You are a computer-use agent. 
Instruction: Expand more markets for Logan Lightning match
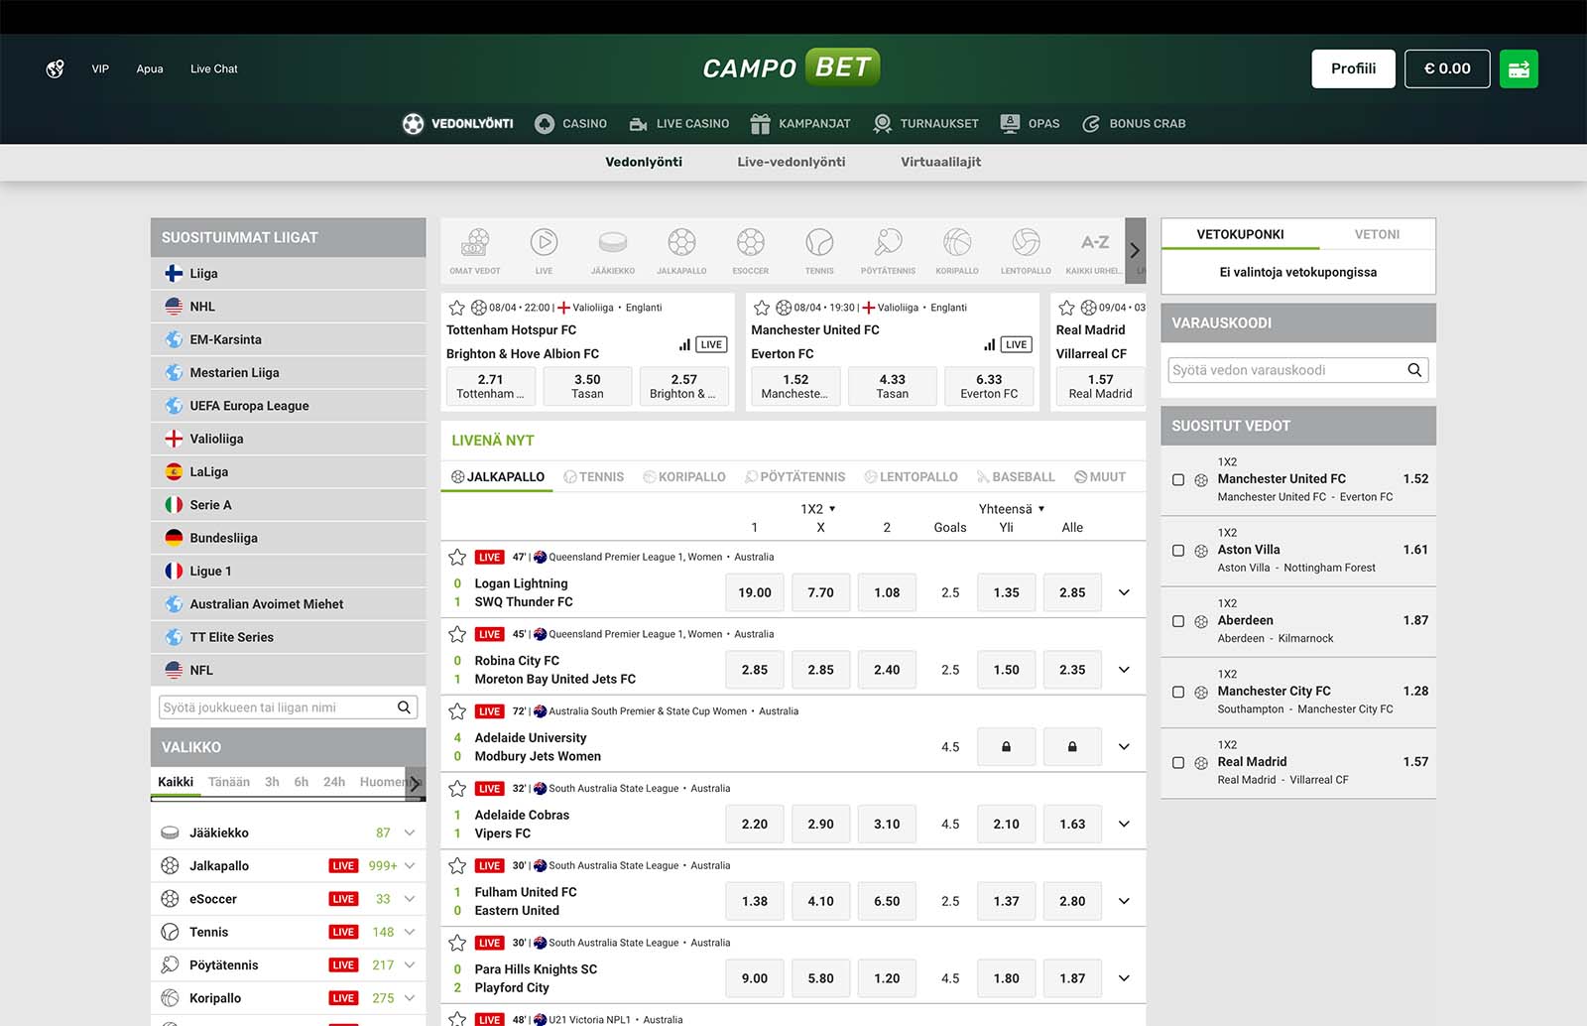[1124, 592]
